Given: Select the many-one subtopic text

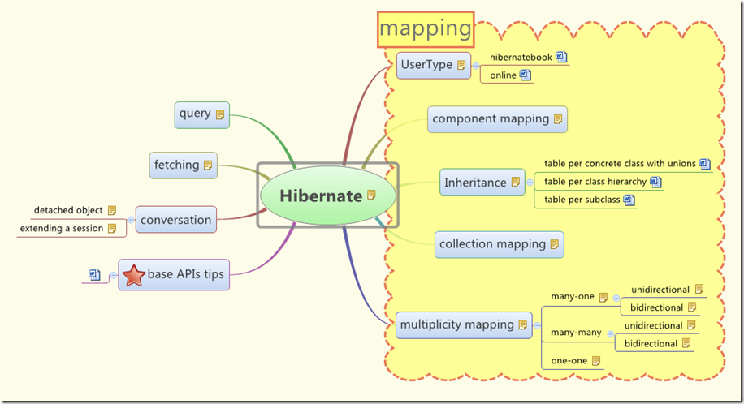Looking at the screenshot, I should click(573, 296).
